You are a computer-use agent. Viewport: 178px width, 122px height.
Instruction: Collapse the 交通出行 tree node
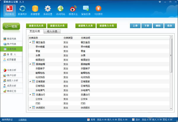30,95
